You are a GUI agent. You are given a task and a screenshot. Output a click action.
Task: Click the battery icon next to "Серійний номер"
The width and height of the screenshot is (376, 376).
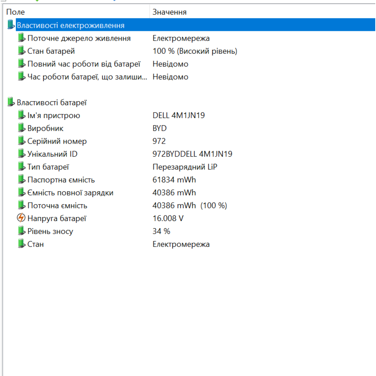[x=21, y=141]
